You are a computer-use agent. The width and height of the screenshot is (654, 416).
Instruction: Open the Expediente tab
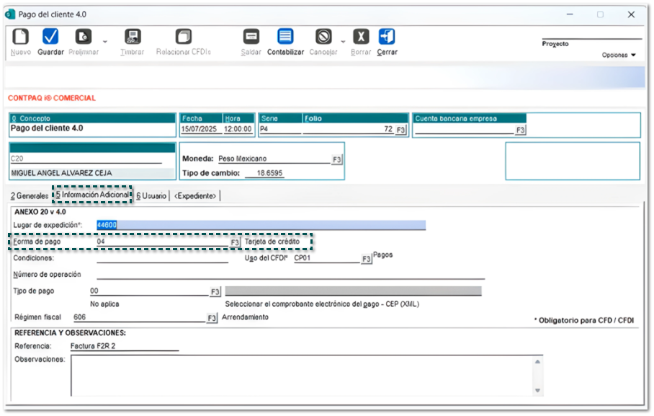click(195, 195)
